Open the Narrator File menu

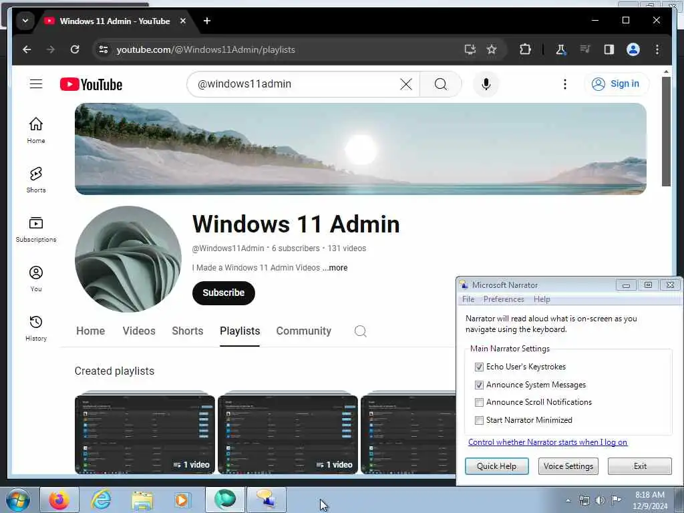click(x=468, y=299)
